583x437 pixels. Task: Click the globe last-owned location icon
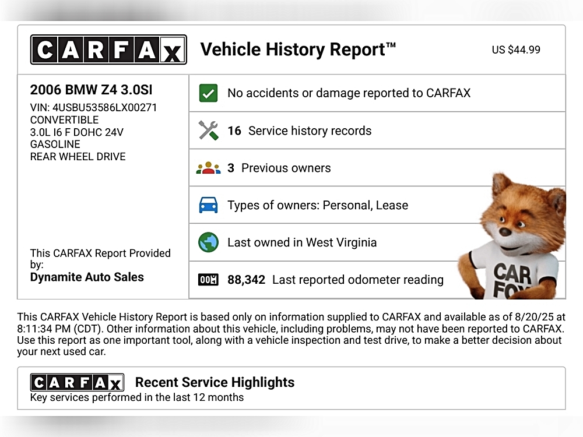[208, 242]
